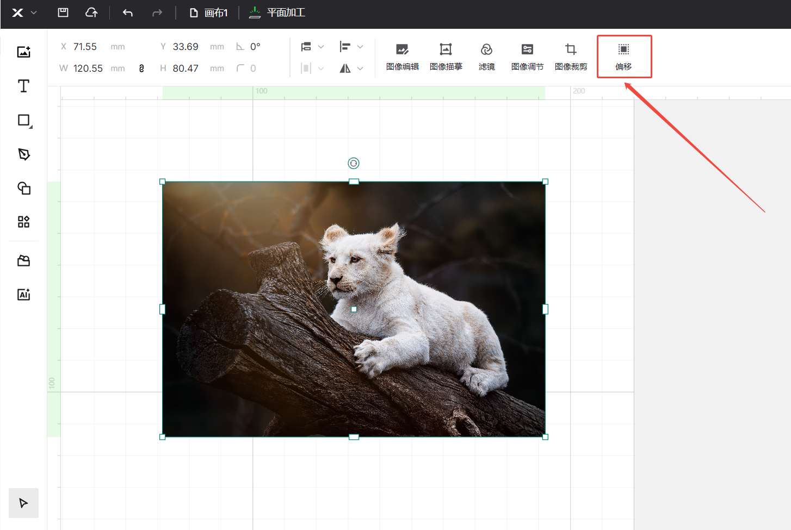
Task: Select the rectangle shape tool
Action: (x=24, y=120)
